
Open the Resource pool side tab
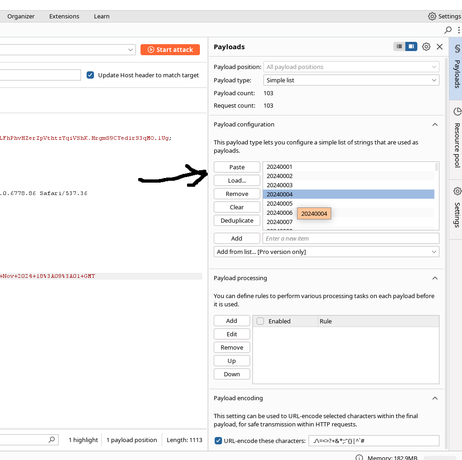point(456,138)
